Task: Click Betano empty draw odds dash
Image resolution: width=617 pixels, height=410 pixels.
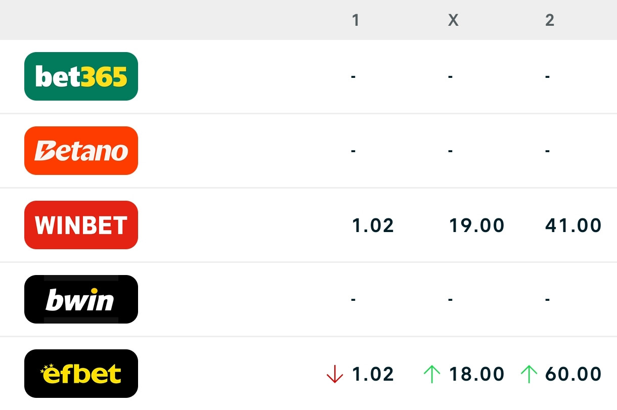Action: 450,151
